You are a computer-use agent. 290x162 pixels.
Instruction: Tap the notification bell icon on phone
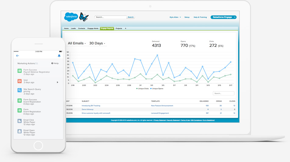tap(59, 56)
